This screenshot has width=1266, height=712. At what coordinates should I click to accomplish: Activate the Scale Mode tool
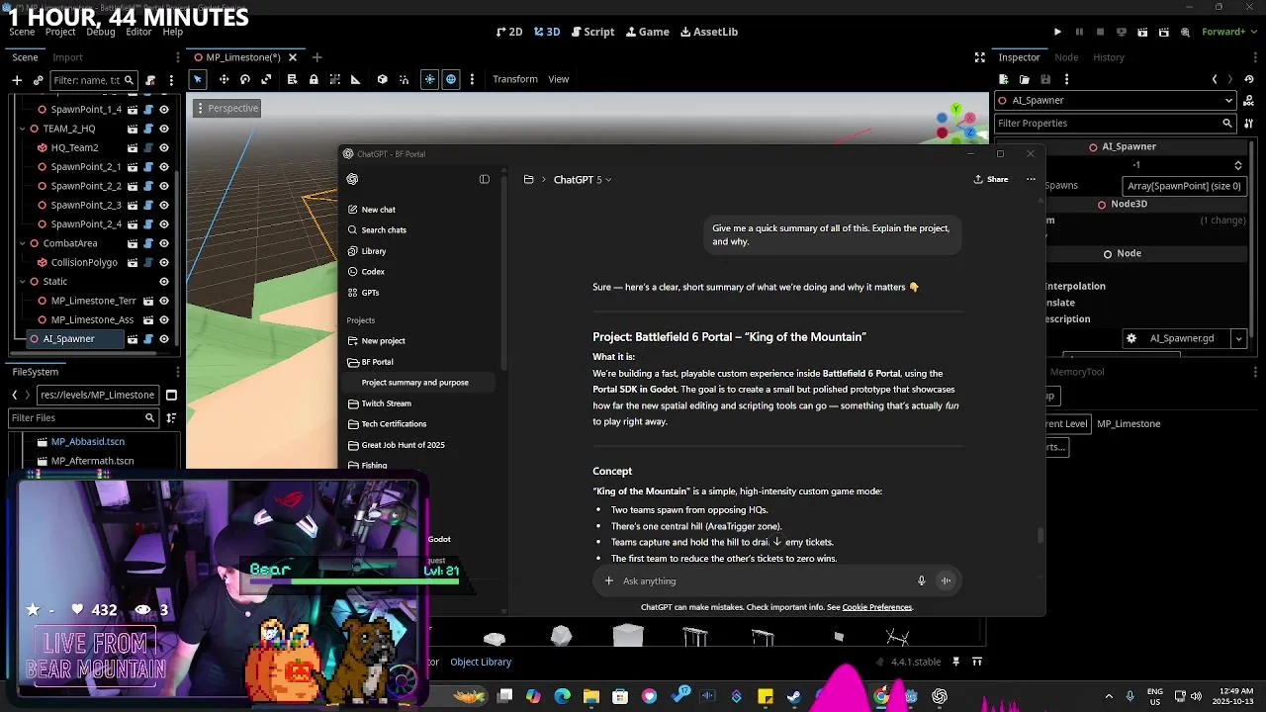coord(266,79)
